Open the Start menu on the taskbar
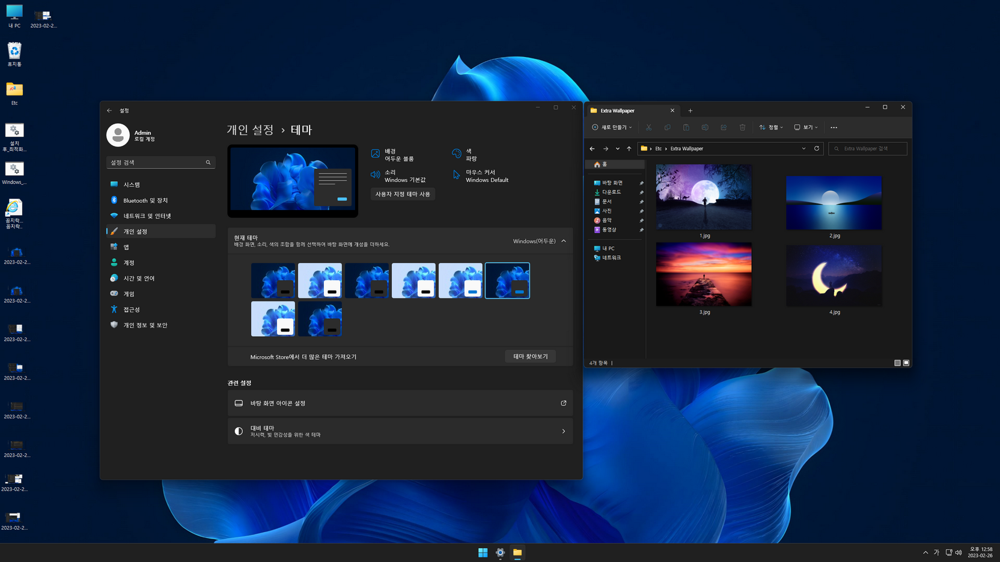 483,552
